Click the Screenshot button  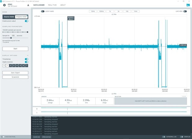point(15,77)
